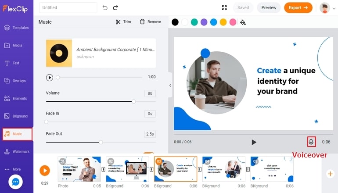Expand the account dropdown arrow
The width and height of the screenshot is (338, 193).
click(334, 9)
